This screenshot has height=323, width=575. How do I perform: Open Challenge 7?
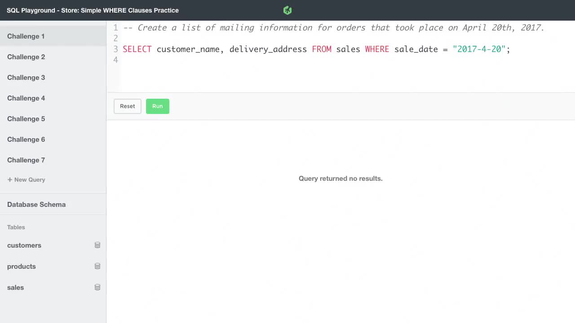[x=26, y=160]
